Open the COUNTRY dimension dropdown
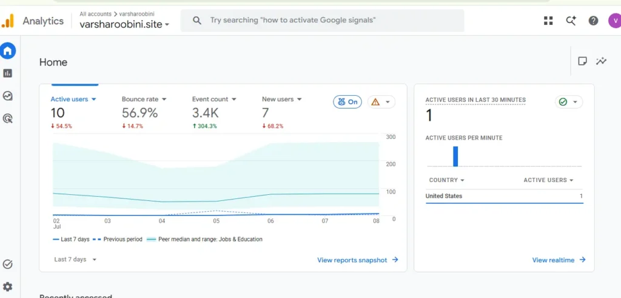 click(447, 180)
